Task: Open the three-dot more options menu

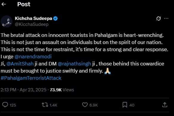Action: pos(166,18)
